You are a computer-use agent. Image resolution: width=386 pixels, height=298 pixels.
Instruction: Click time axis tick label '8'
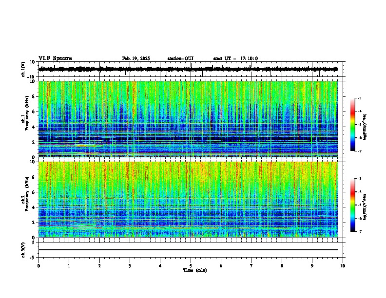pos(282,265)
